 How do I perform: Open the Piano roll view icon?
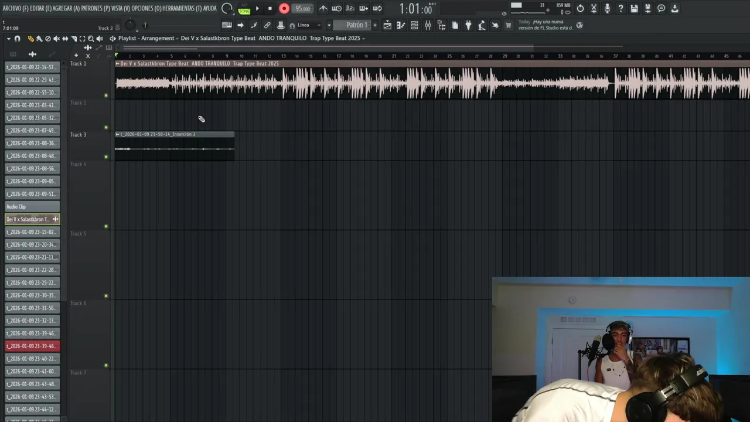click(x=401, y=25)
